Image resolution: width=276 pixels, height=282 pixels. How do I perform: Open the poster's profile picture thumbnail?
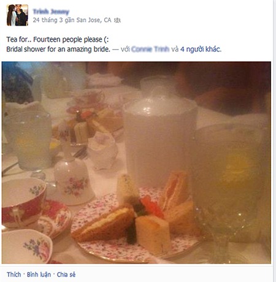(17, 15)
